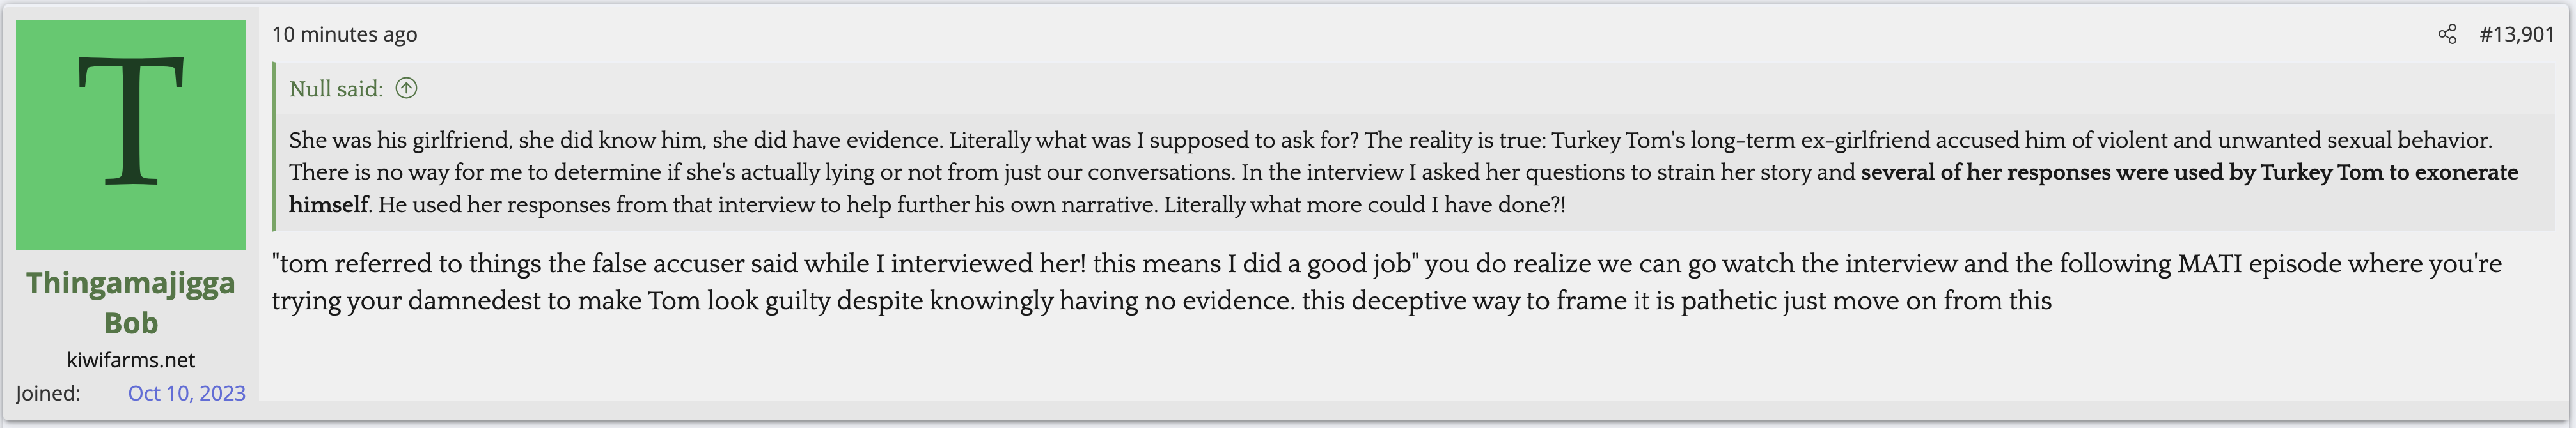
Task: Click the "10 minutes ago" timestamp
Action: 344,35
